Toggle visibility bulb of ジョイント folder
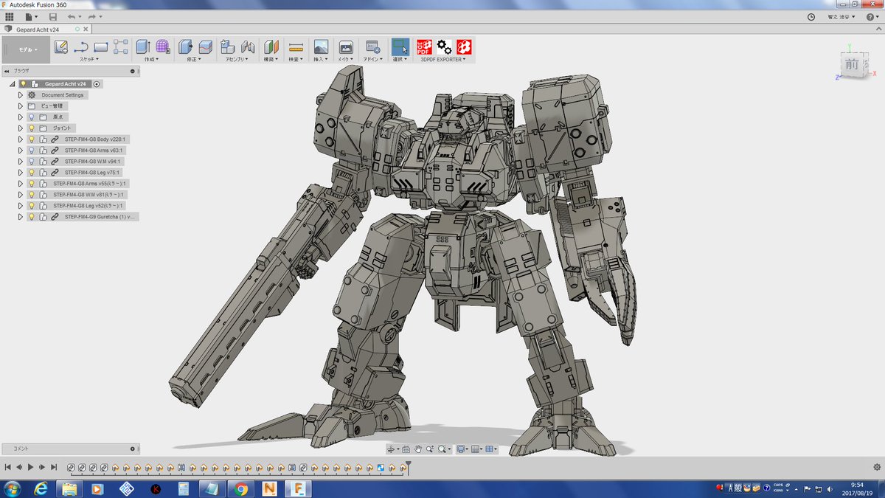 [x=32, y=128]
